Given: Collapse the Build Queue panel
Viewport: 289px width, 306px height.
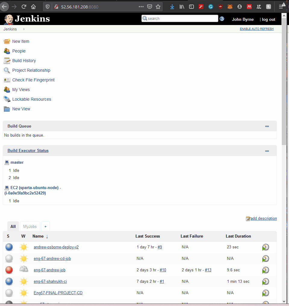Looking at the screenshot, I should click(267, 126).
